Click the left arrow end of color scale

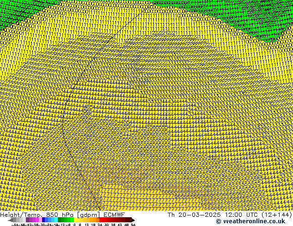(11, 220)
